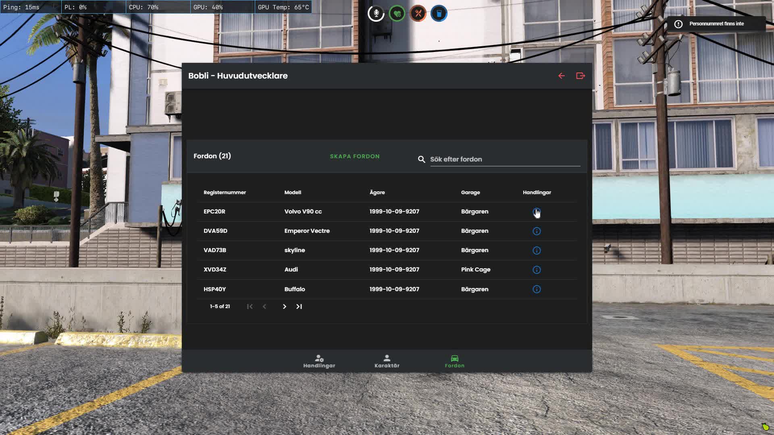
Task: Switch to the Handlingar bottom tab
Action: click(319, 361)
